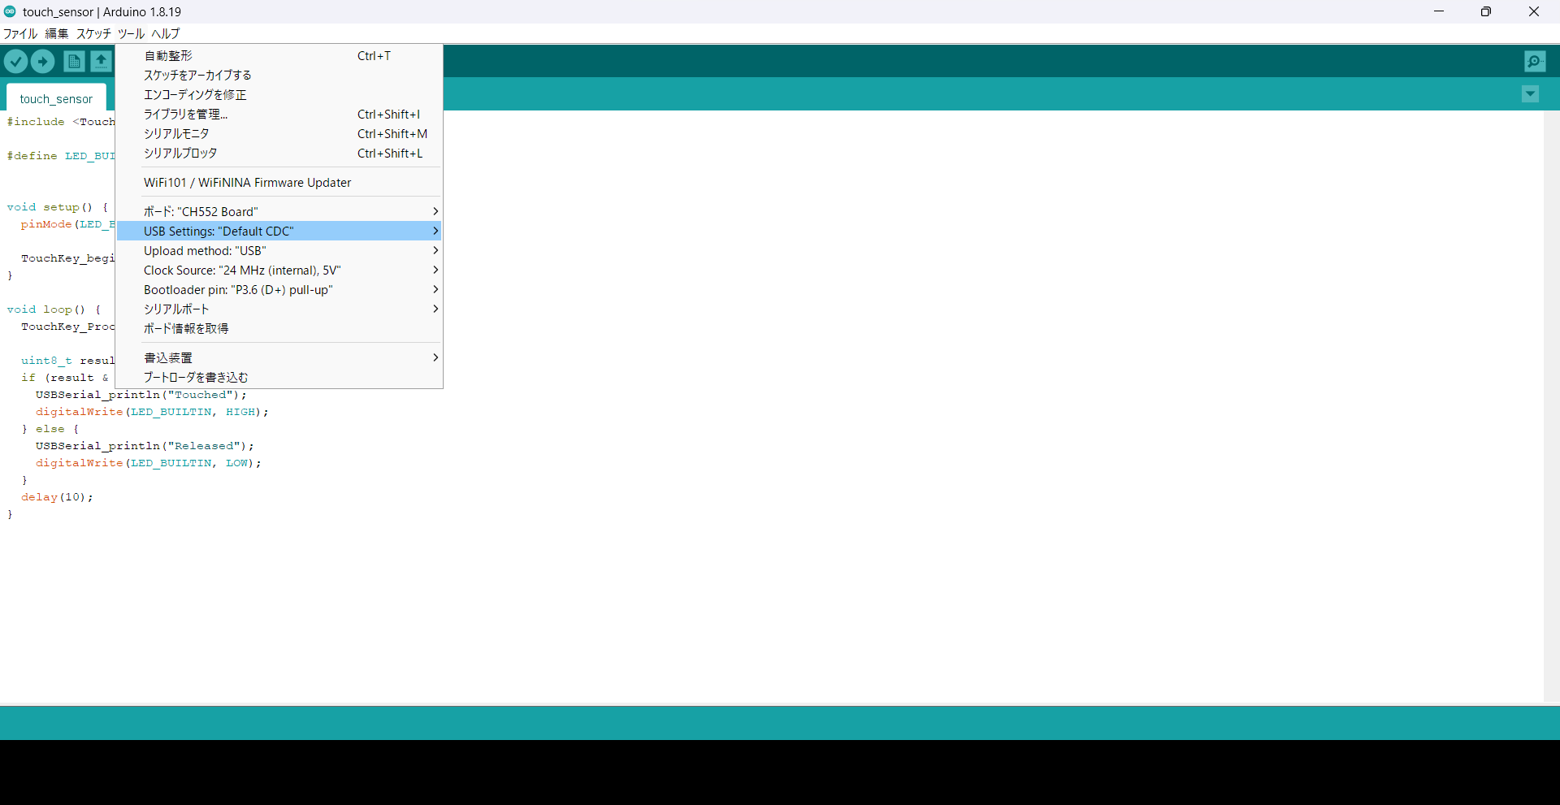Screen dimensions: 1560x805
Task: Create a new sketch via the document icon
Action: pyautogui.click(x=73, y=61)
